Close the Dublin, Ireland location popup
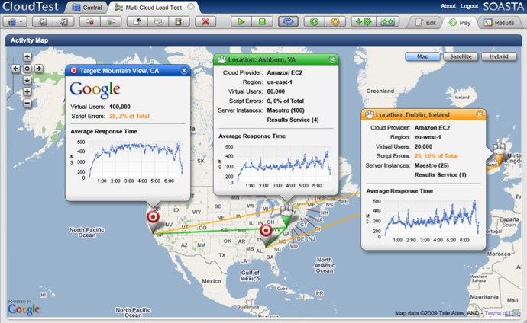Viewport: 527px width, 323px height. (x=480, y=114)
